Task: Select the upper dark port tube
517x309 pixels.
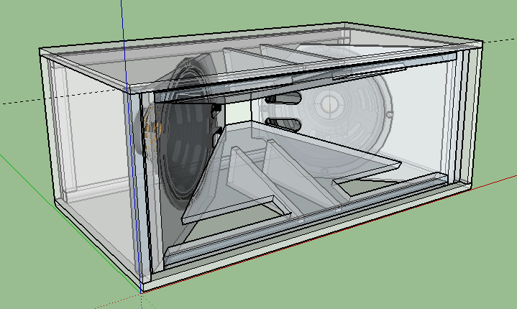Action: pyautogui.click(x=283, y=98)
